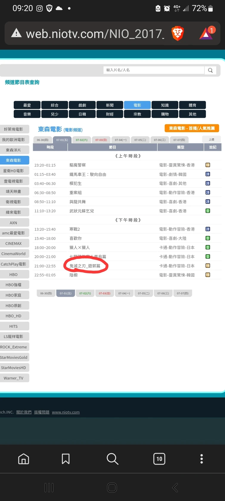Select the 日韓 category tab
Image resolution: width=225 pixels, height=501 pixels.
pyautogui.click(x=82, y=114)
